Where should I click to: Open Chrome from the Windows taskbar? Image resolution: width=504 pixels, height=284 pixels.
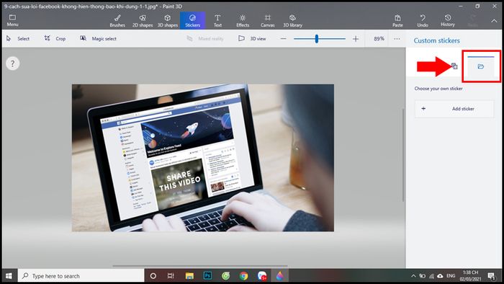pyautogui.click(x=243, y=275)
